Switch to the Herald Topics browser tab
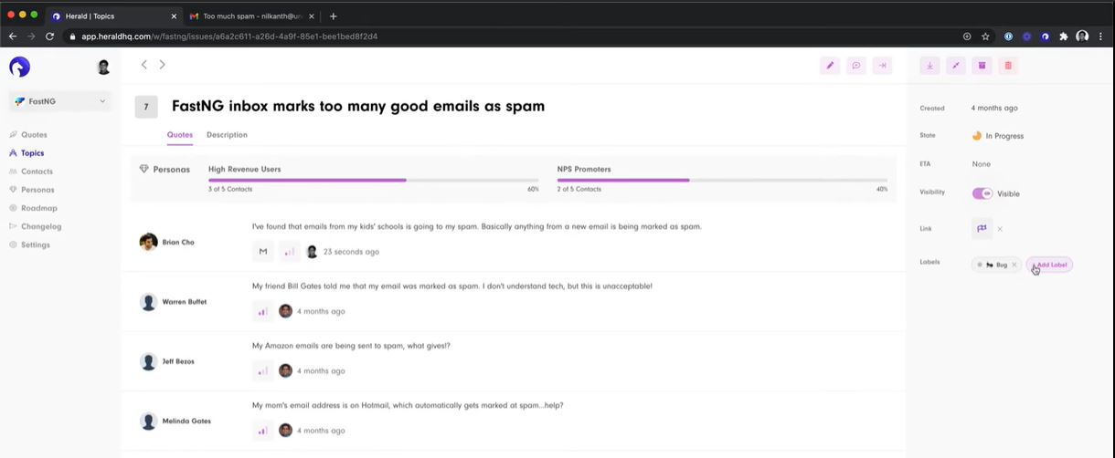The image size is (1115, 458). [113, 16]
